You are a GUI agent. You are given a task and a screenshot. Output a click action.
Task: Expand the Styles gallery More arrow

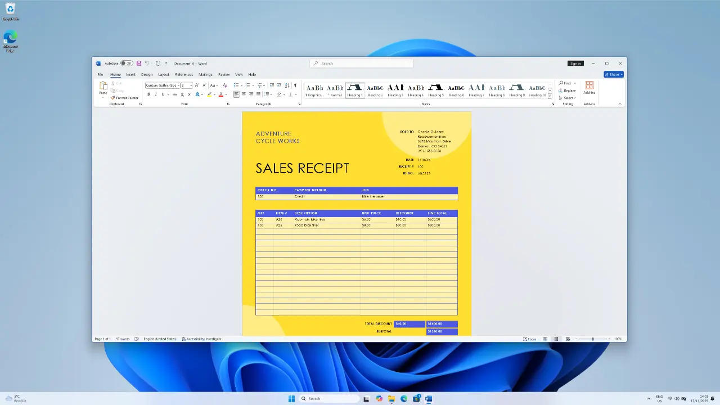550,96
